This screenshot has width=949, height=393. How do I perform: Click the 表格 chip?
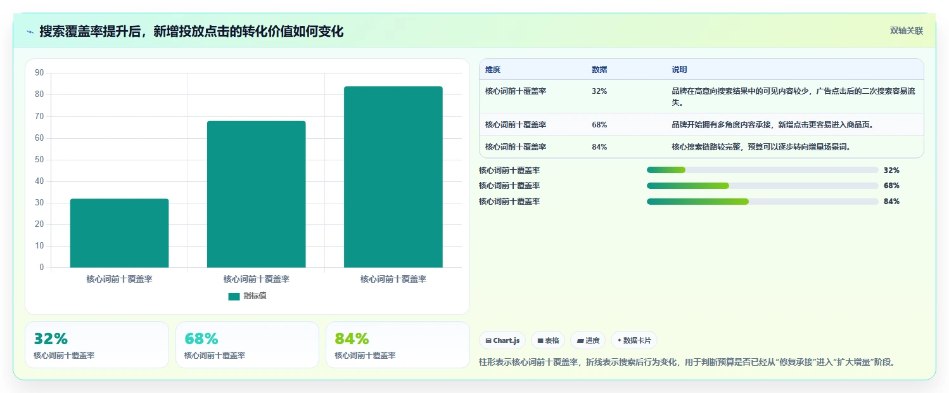tap(548, 340)
